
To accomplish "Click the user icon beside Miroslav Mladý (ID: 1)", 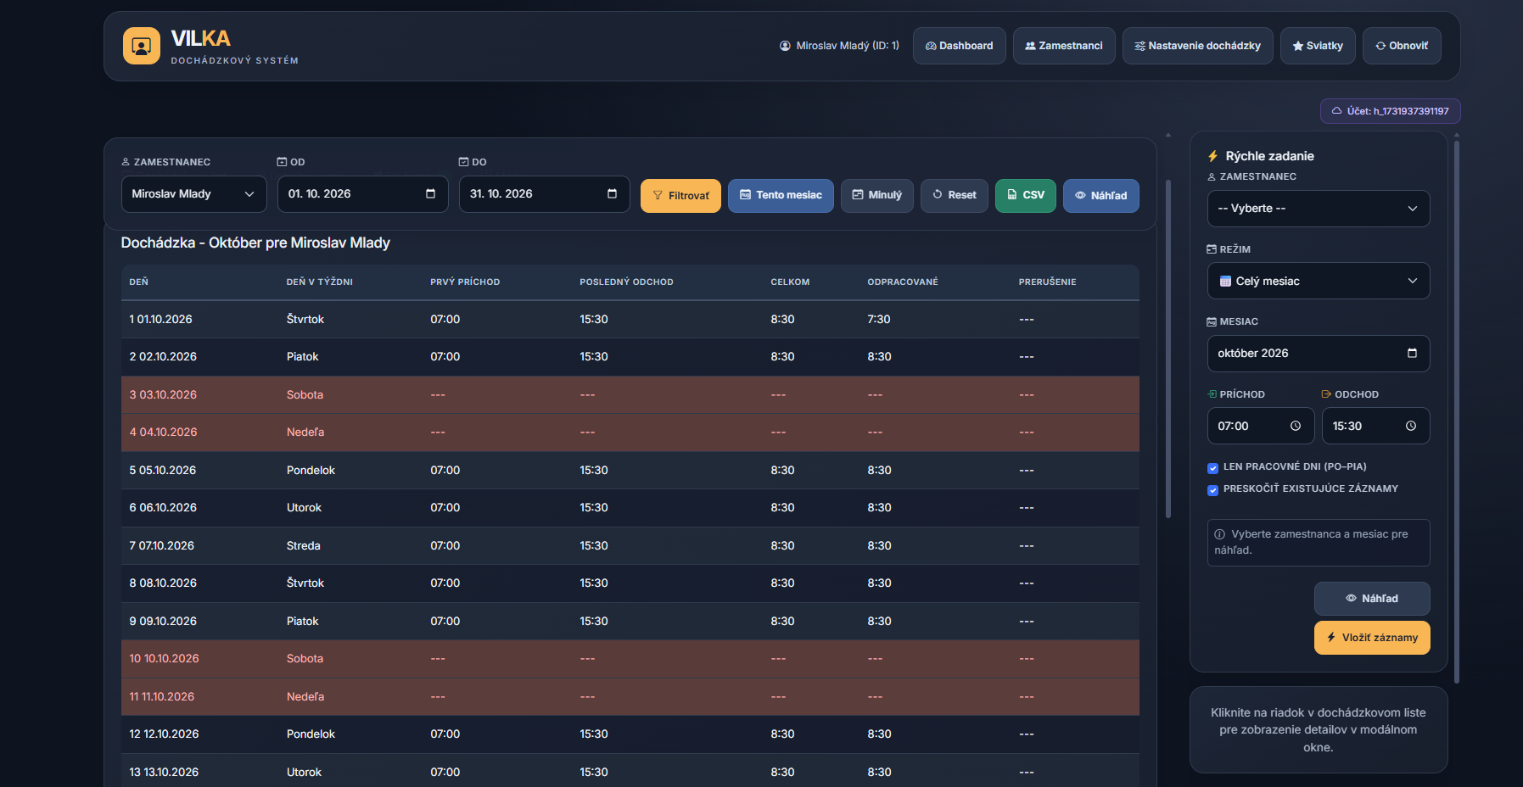I will pos(785,46).
